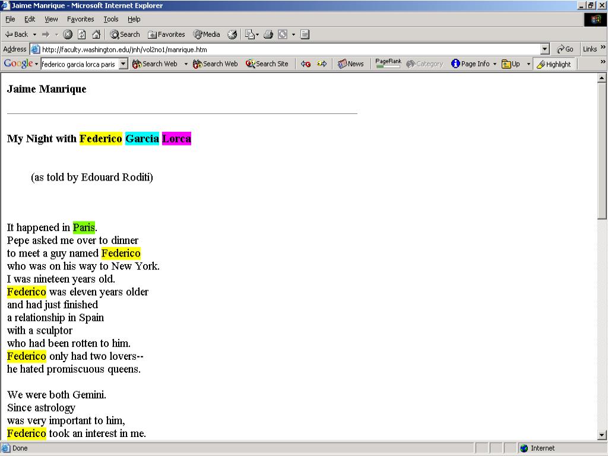Expand the Links bar chevron
608x456 pixels.
[x=603, y=47]
